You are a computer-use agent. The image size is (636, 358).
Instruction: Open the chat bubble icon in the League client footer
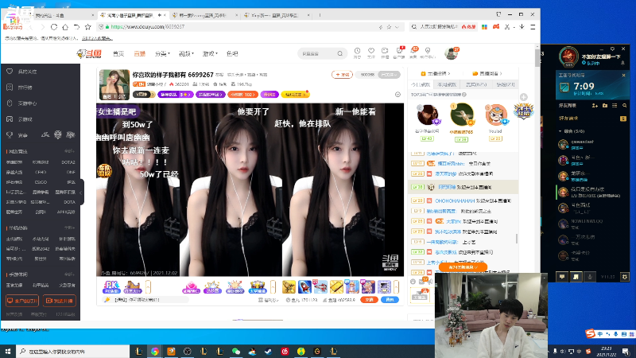coord(562,277)
